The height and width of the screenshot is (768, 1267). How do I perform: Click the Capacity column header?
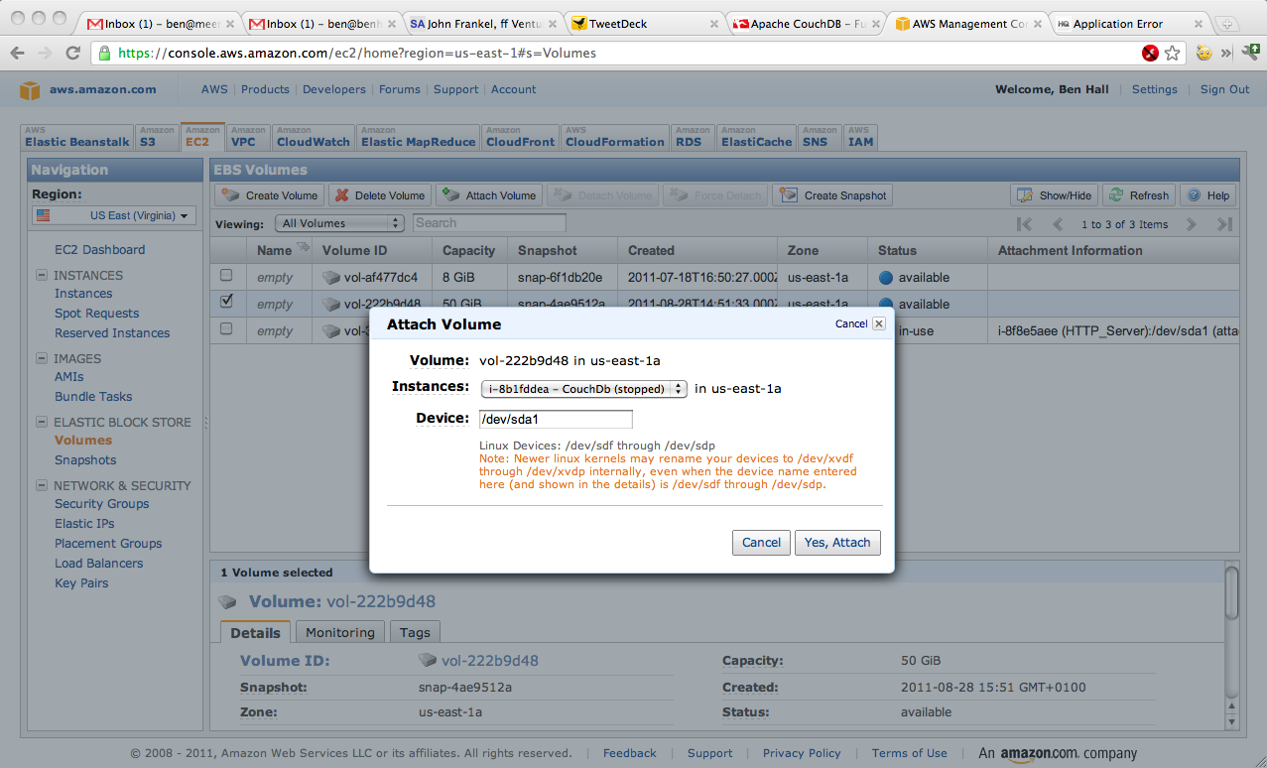click(468, 250)
